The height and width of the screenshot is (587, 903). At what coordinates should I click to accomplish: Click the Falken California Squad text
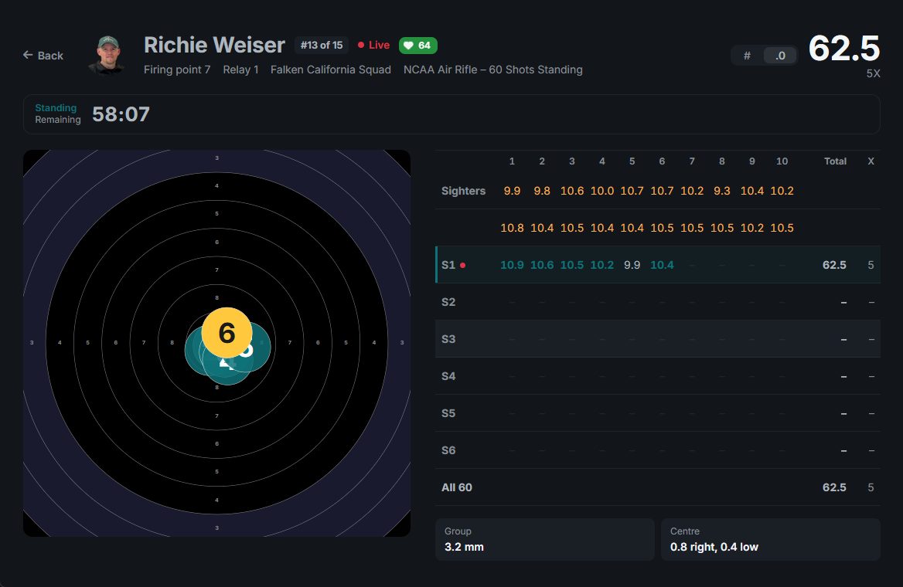coord(331,70)
